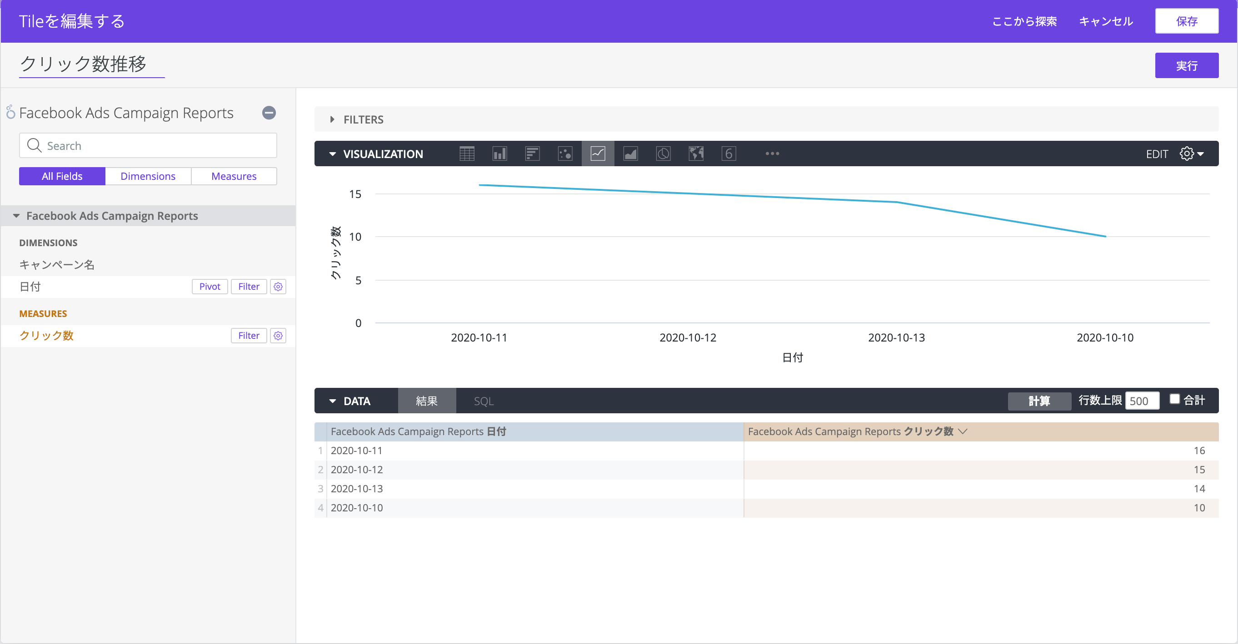Switch to the Dimensions tab
The height and width of the screenshot is (644, 1238).
pyautogui.click(x=148, y=176)
